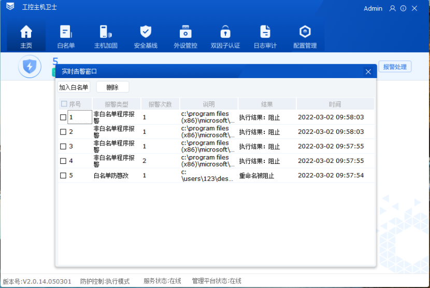
Task: Click the 删除 delete button
Action: tap(112, 87)
